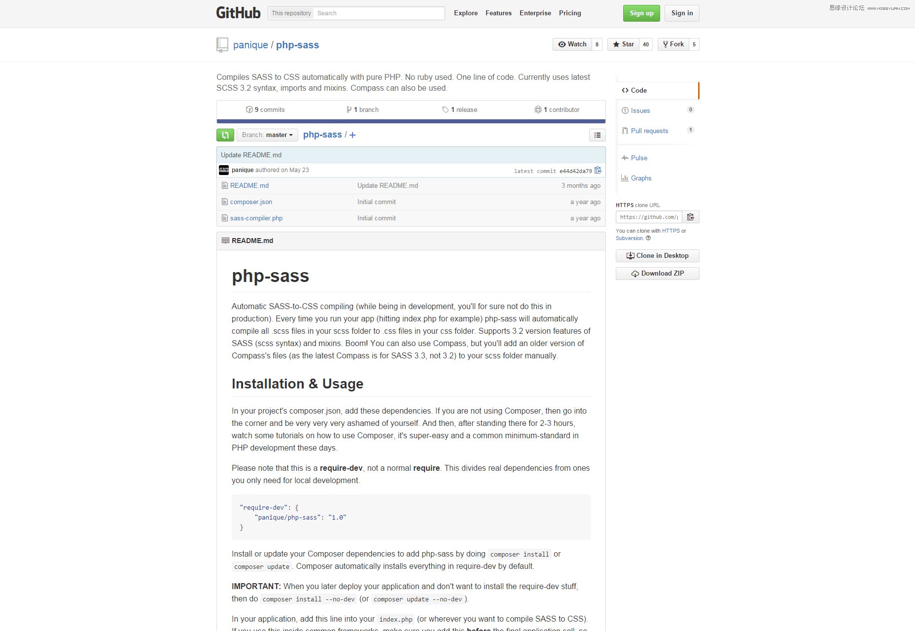Click the composer.json file icon
This screenshot has height=631, width=915.
(x=225, y=202)
